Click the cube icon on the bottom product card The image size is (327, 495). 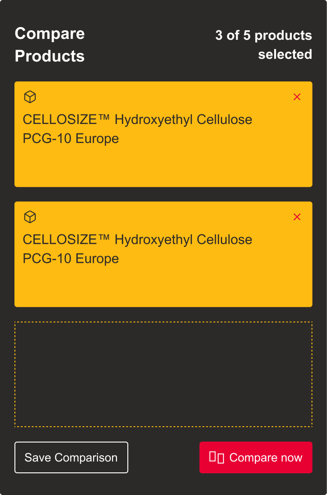point(30,217)
